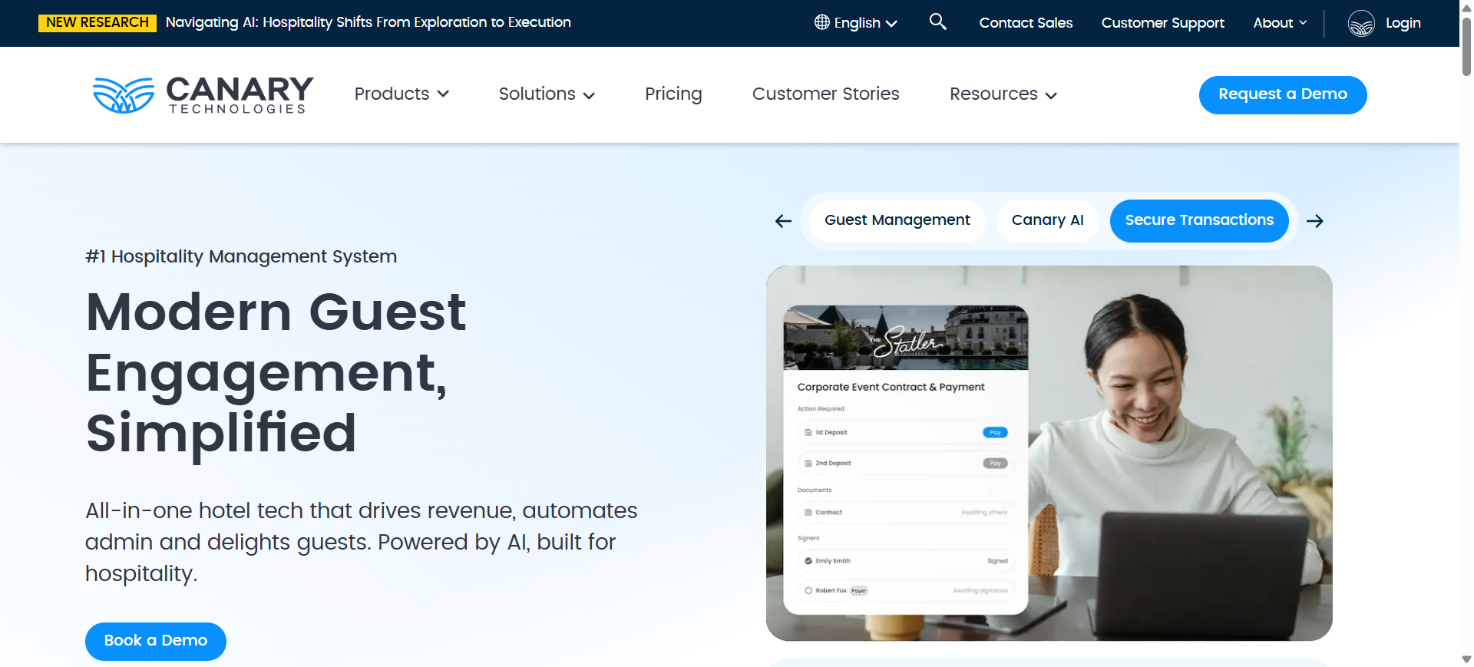
Task: Select the Secure Transactions tab
Action: click(x=1198, y=220)
